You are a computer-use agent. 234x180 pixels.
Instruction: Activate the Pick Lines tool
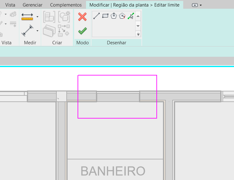click(x=131, y=16)
